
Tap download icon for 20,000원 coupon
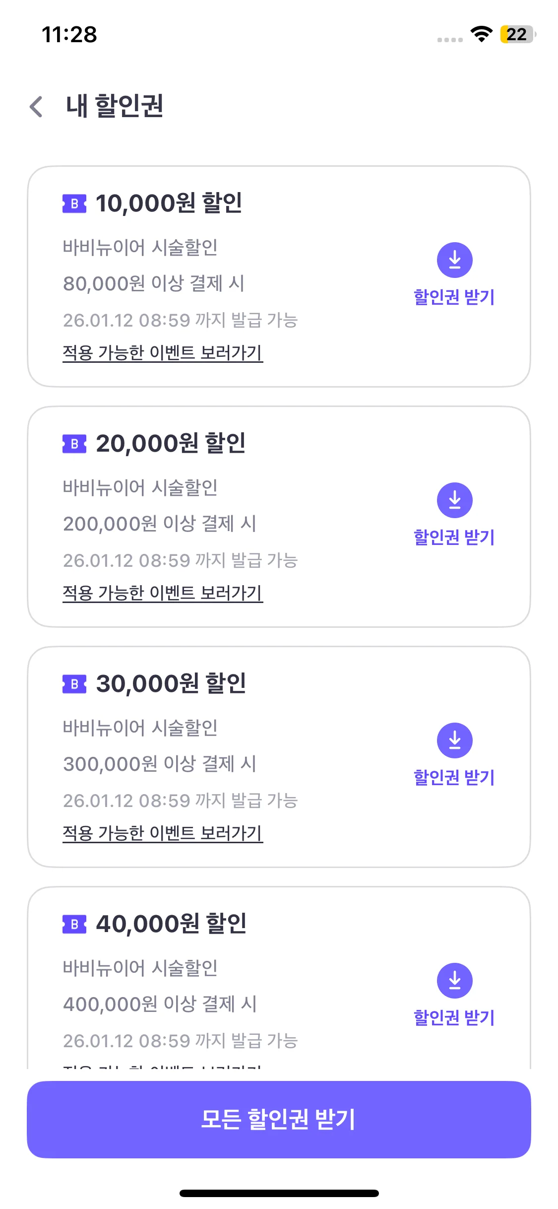pyautogui.click(x=454, y=500)
